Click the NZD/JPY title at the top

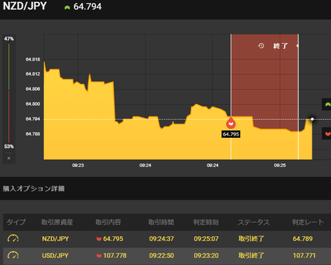pyautogui.click(x=25, y=6)
